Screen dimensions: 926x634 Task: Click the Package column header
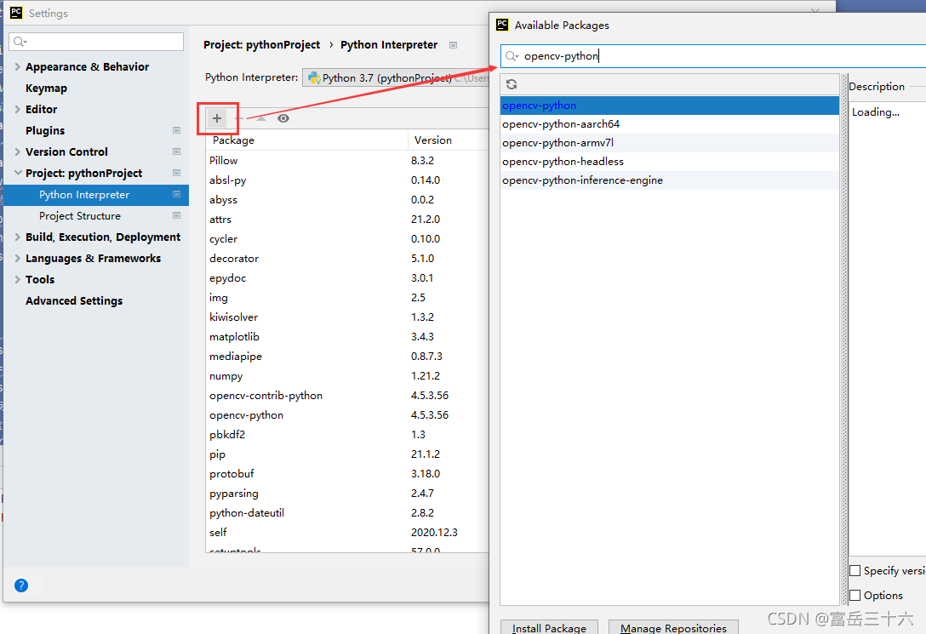306,140
